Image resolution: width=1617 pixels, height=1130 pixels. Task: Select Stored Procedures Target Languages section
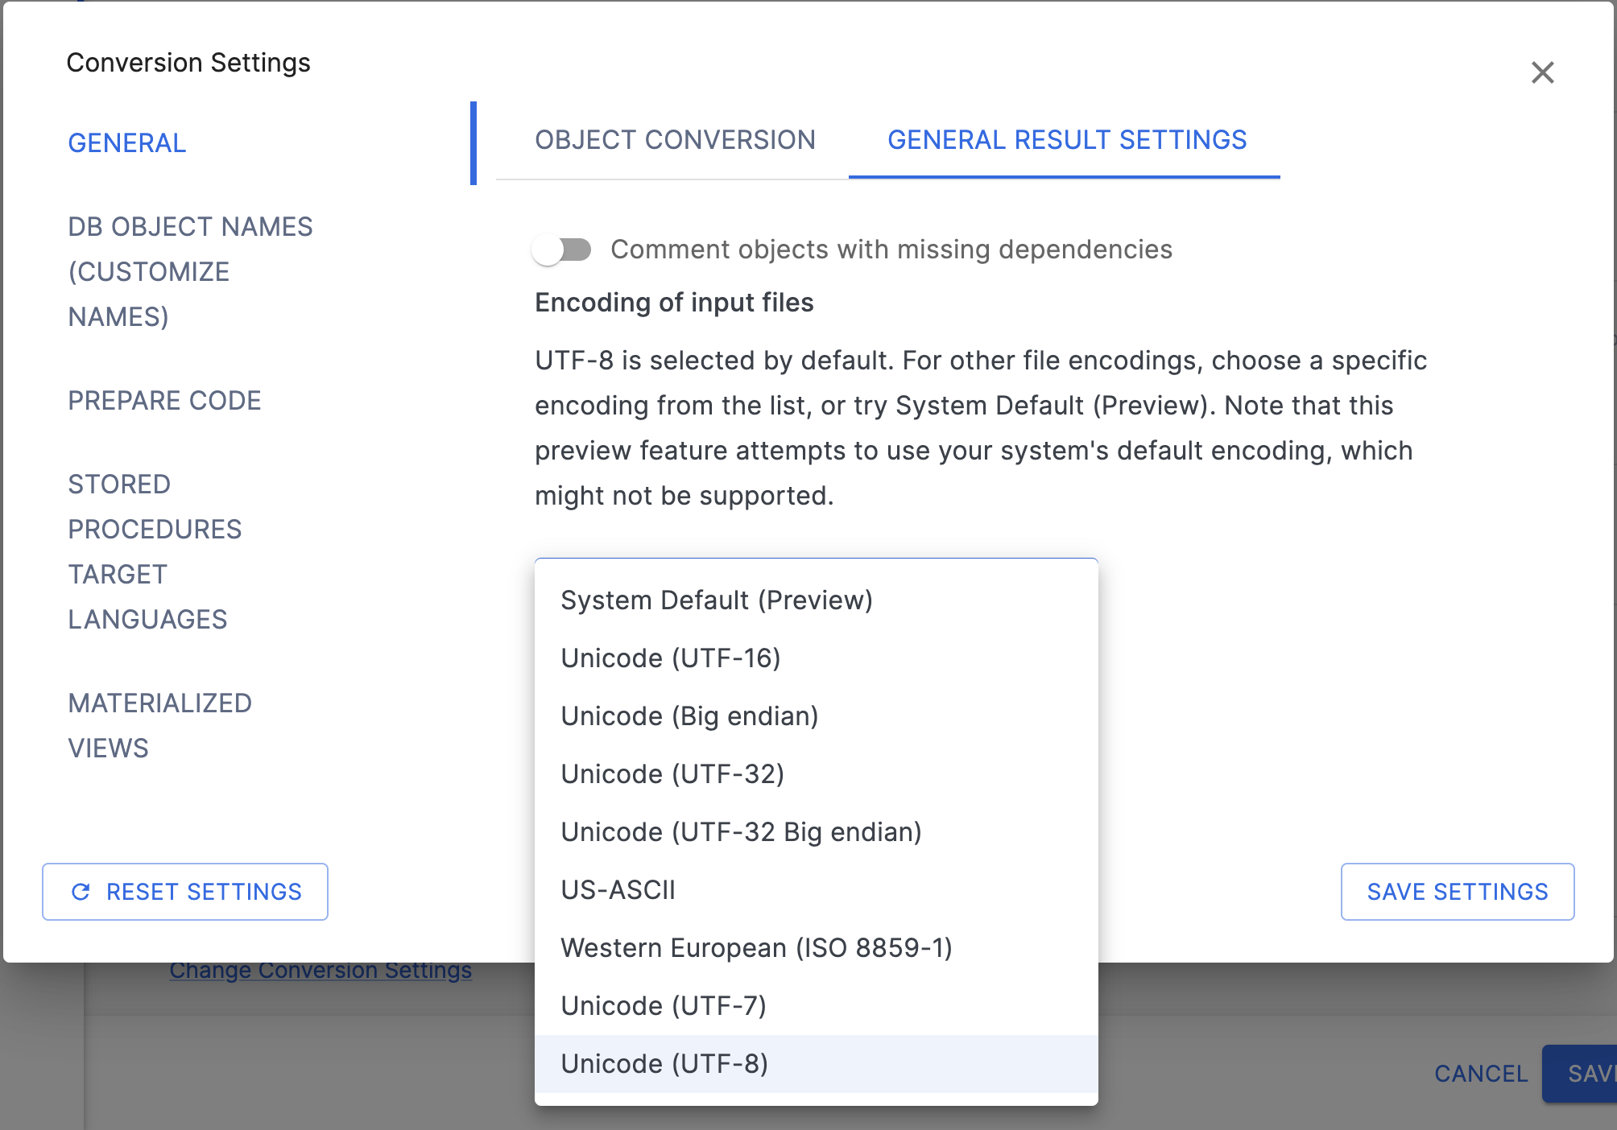coord(155,551)
